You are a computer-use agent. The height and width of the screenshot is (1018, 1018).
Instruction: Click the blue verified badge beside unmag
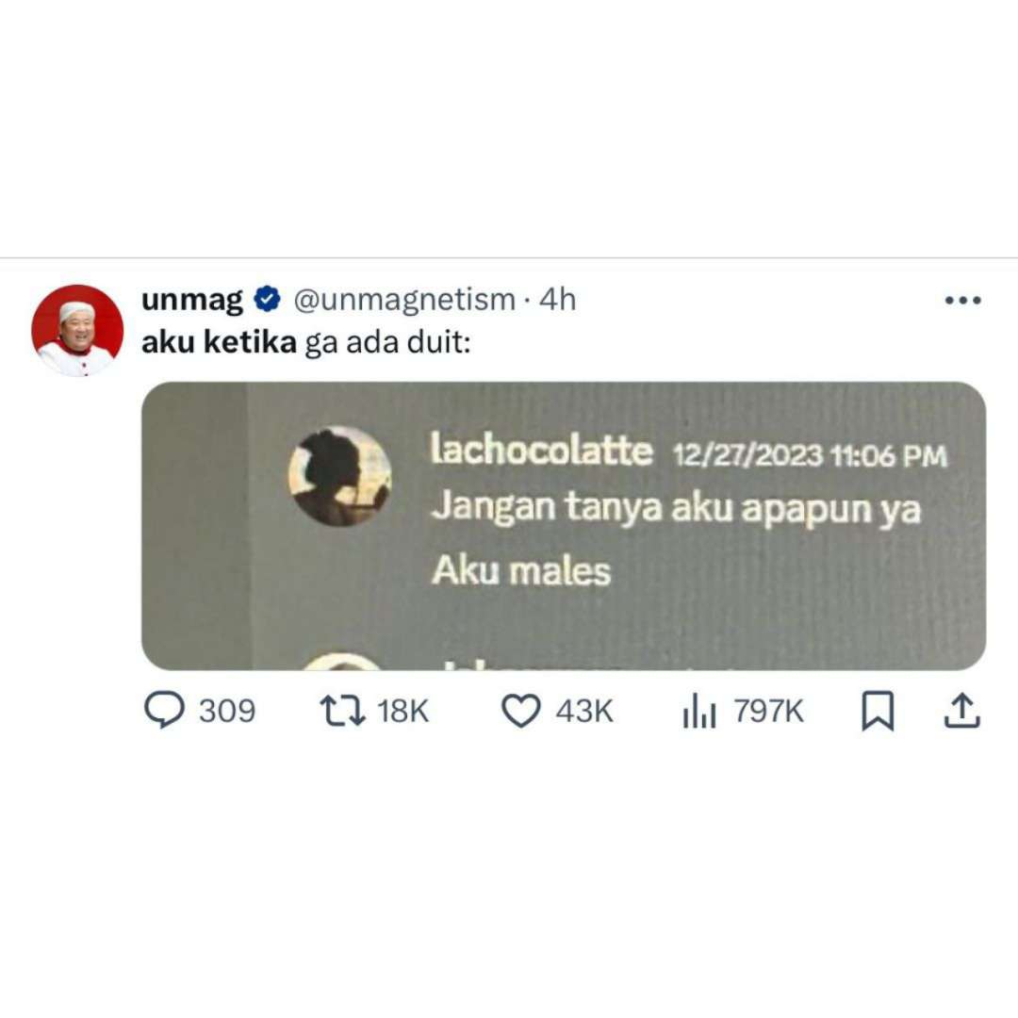(267, 300)
